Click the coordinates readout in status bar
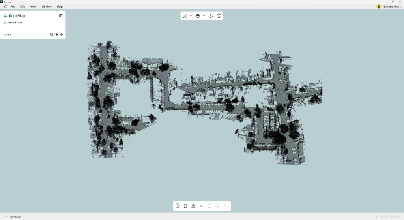The image size is (404, 220). click(388, 217)
